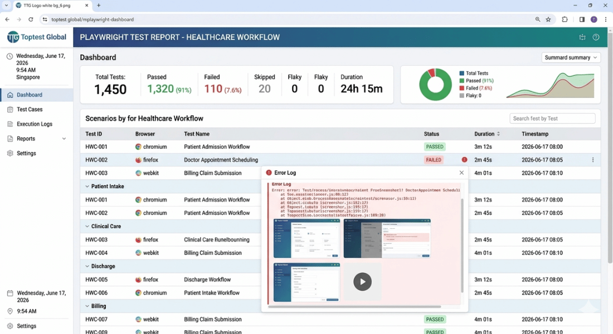
Task: Click the Toptest Global logo
Action: [x=36, y=37]
